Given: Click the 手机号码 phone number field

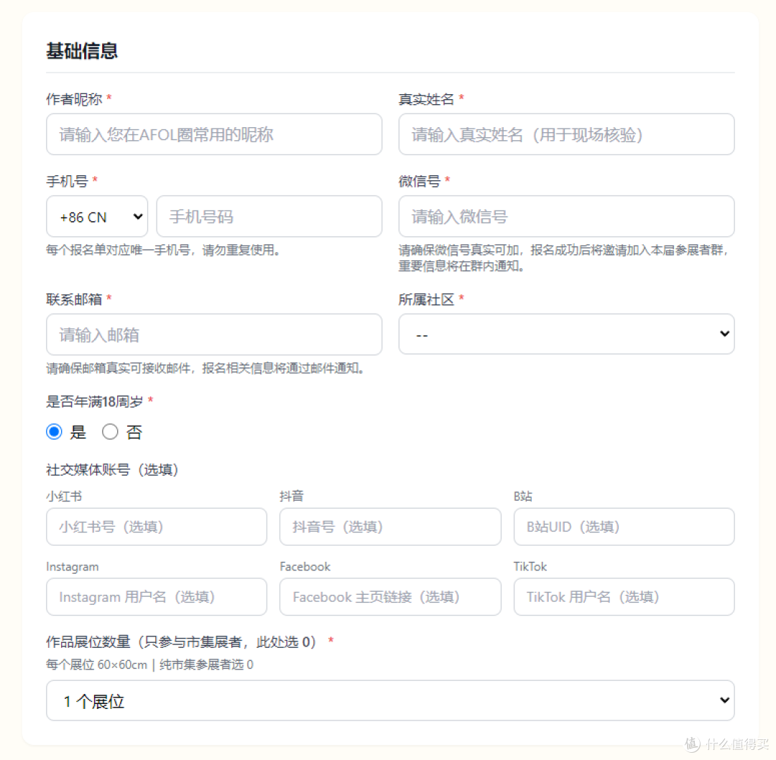Looking at the screenshot, I should point(269,216).
